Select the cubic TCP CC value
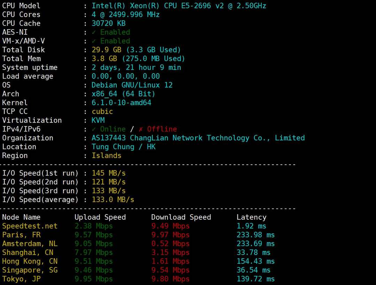This screenshot has width=376, height=285. click(x=102, y=112)
